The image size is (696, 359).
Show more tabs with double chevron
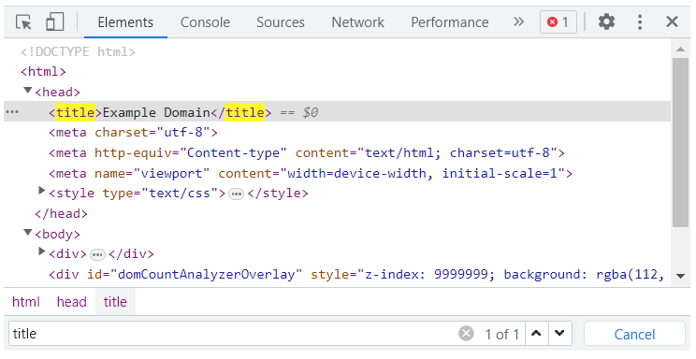point(518,22)
